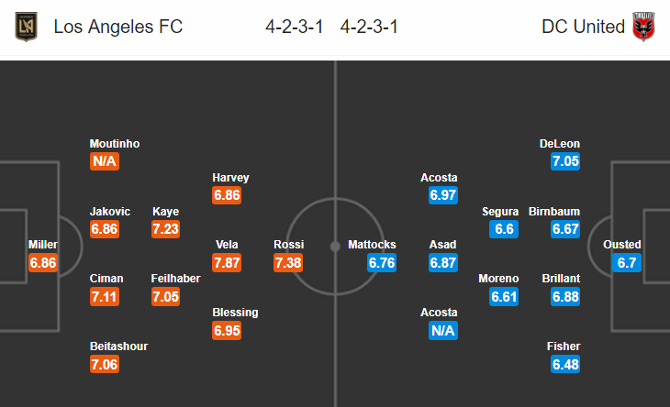
Task: Select Rossi's 7.38 rating badge
Action: 288,263
